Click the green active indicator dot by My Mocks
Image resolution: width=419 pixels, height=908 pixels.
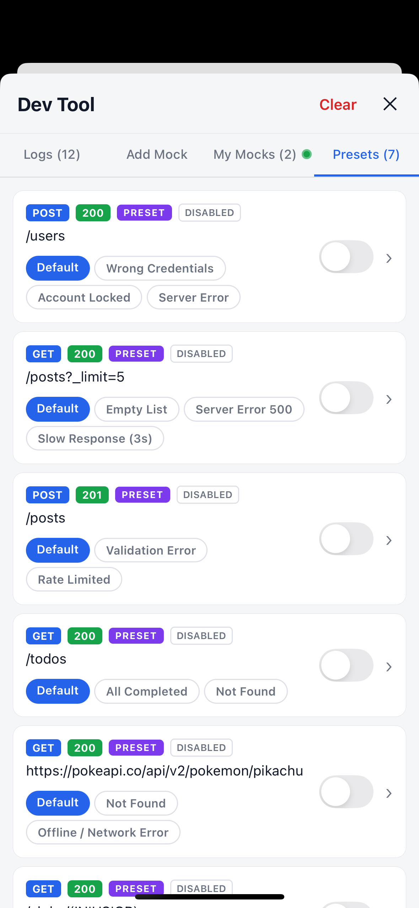(x=306, y=154)
